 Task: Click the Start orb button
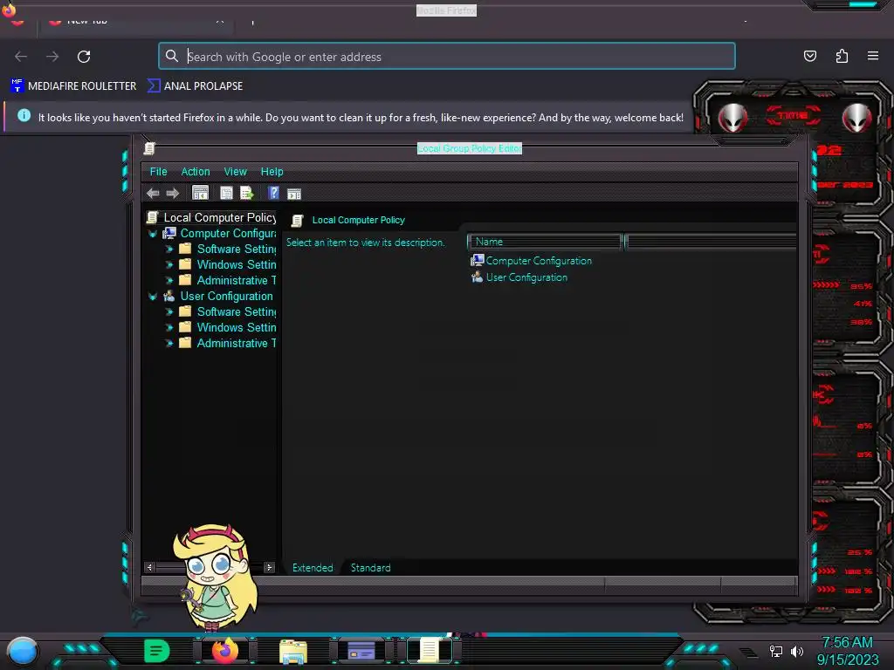(x=23, y=652)
